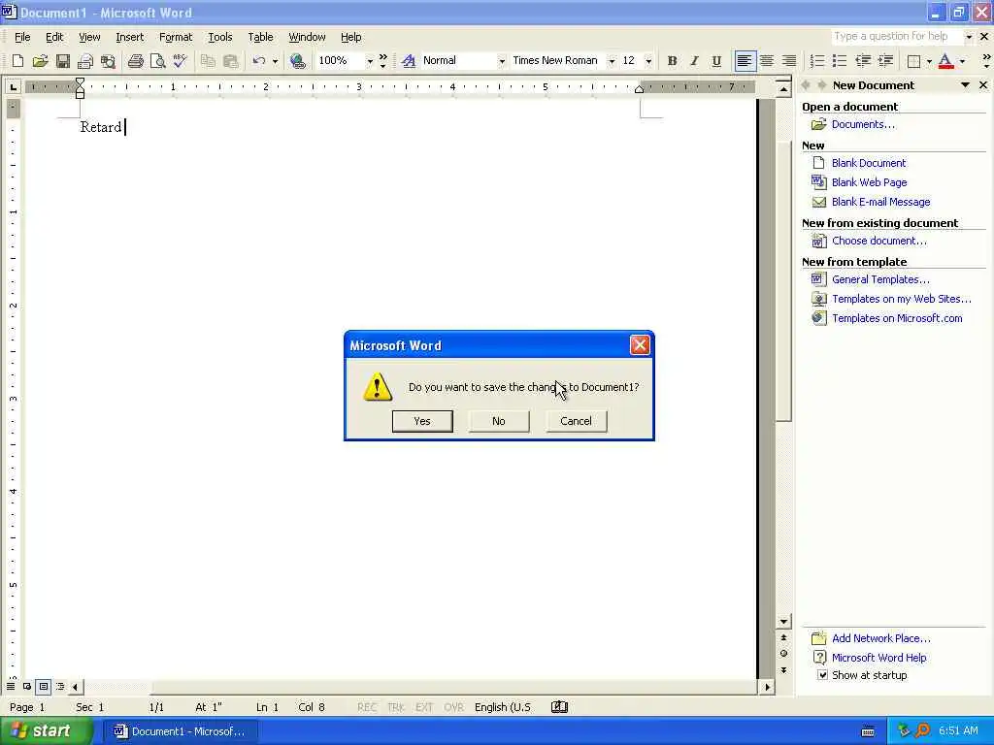Uncheck Show at startup checkbox
The height and width of the screenshot is (745, 994).
point(822,675)
